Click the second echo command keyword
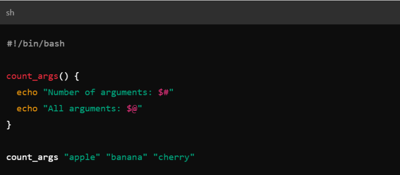 tap(27, 109)
